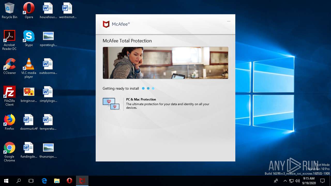The width and height of the screenshot is (331, 186).
Task: Launch Acrobat Reader DC
Action: click(10, 40)
